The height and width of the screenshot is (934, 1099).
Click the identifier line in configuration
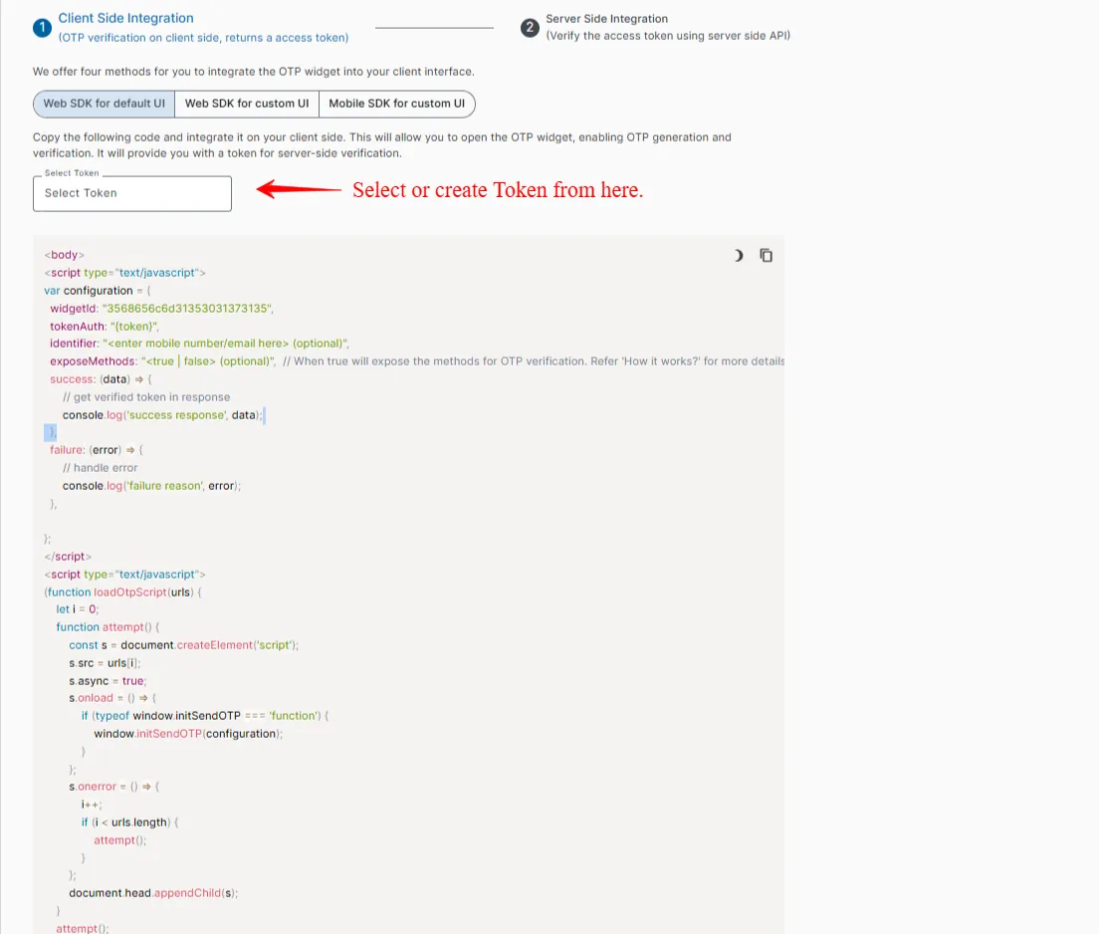coord(199,344)
